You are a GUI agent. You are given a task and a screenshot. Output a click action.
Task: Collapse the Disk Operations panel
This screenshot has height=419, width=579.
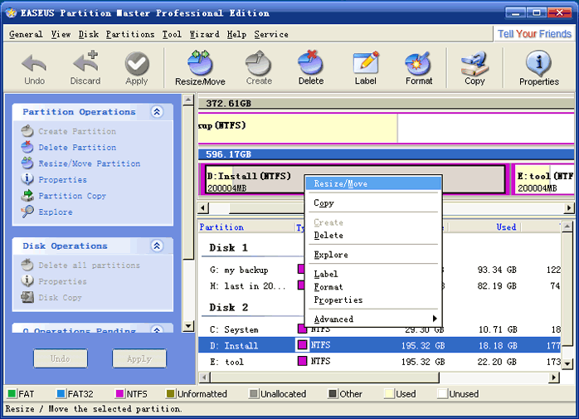click(x=157, y=246)
